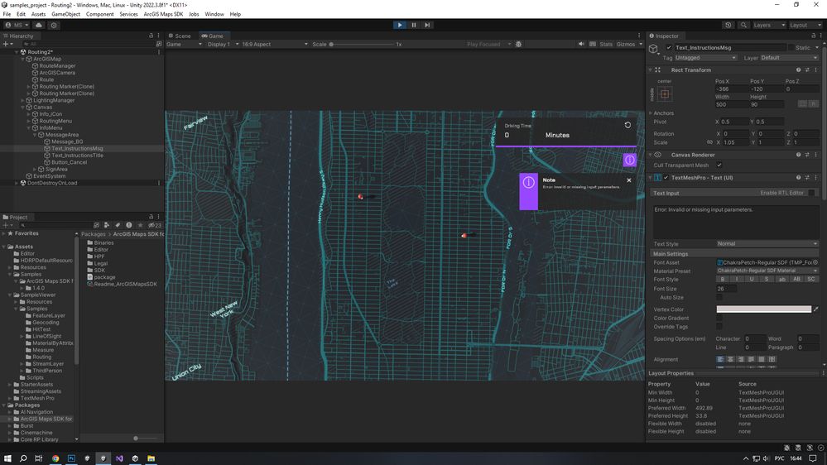
Task: Enable the Color Gradient checkbox
Action: pos(719,318)
